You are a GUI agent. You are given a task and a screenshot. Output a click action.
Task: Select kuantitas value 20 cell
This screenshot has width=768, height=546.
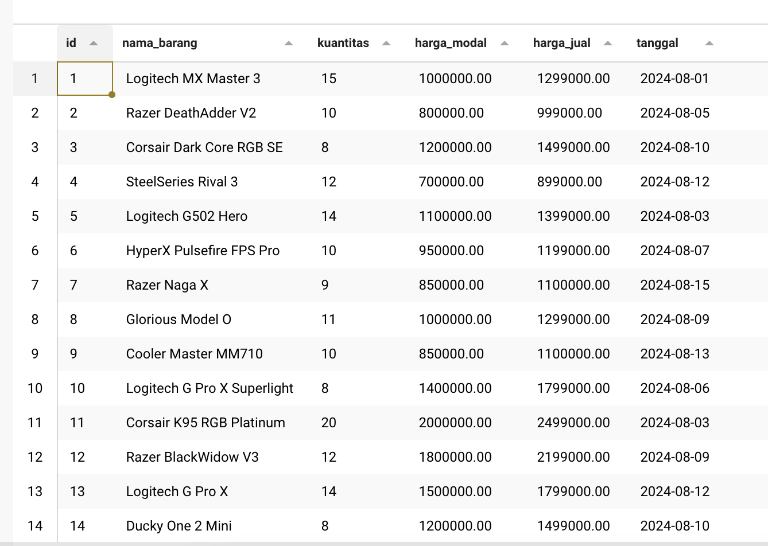tap(329, 423)
